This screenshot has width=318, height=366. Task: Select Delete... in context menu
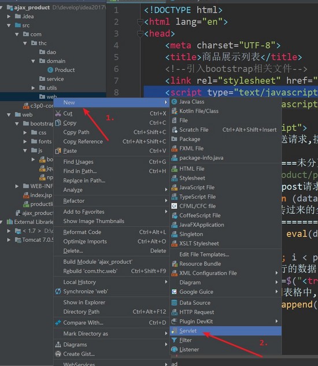coord(112,251)
